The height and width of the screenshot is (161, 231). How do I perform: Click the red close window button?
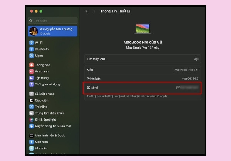click(32, 11)
